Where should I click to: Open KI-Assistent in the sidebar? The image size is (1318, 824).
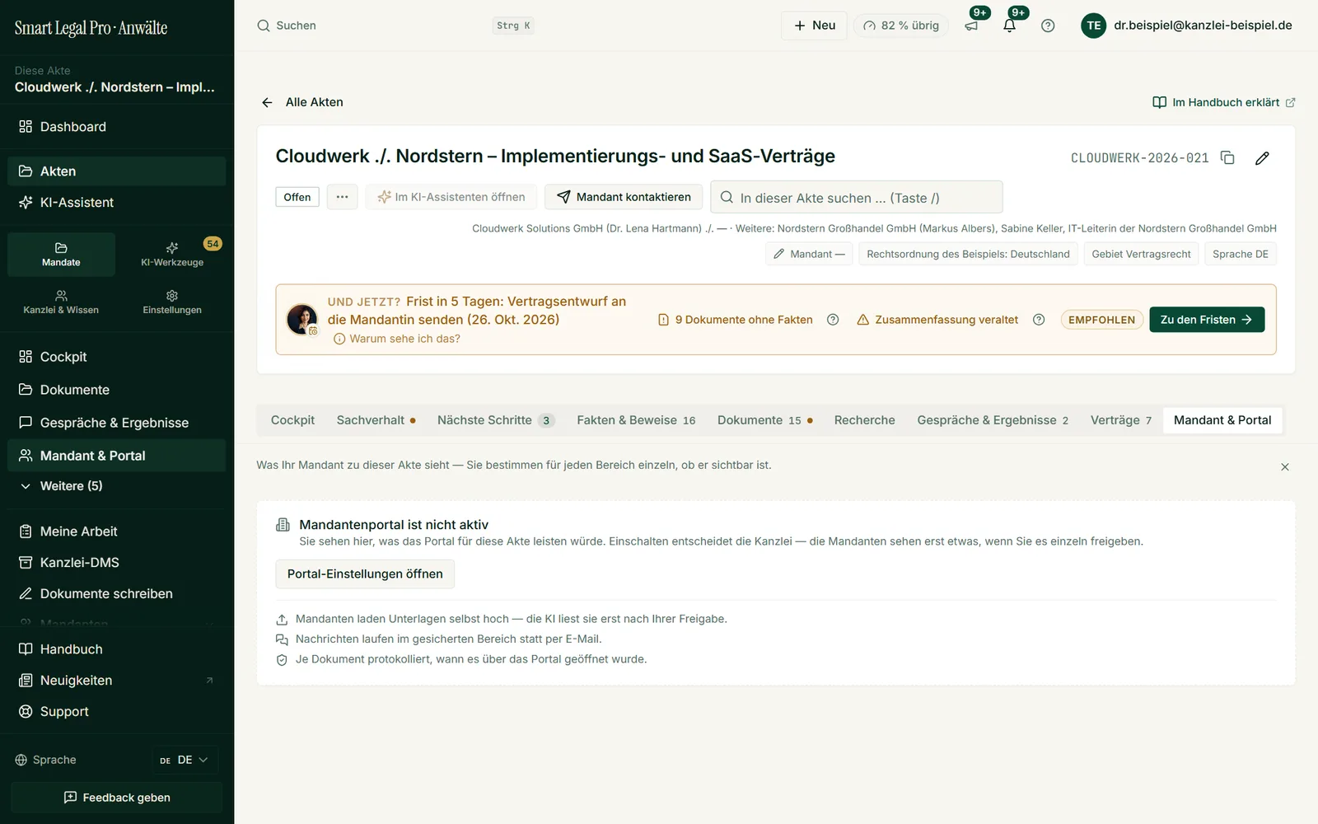(x=116, y=203)
